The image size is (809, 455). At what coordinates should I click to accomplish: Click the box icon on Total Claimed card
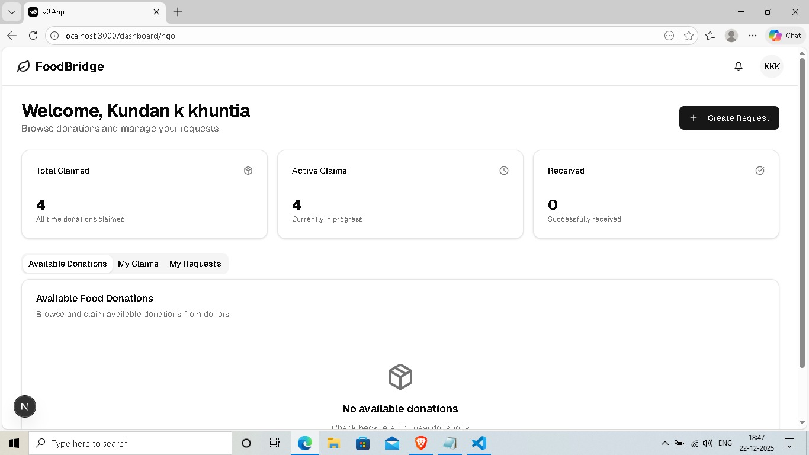pos(248,171)
